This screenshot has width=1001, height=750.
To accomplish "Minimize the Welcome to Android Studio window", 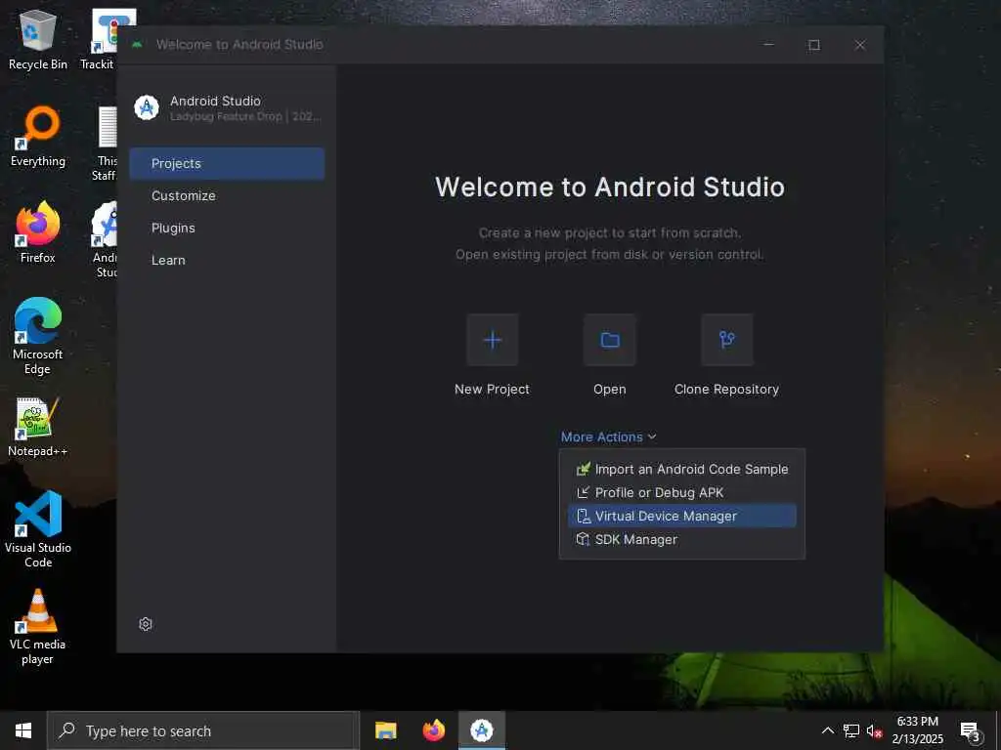I will [768, 45].
